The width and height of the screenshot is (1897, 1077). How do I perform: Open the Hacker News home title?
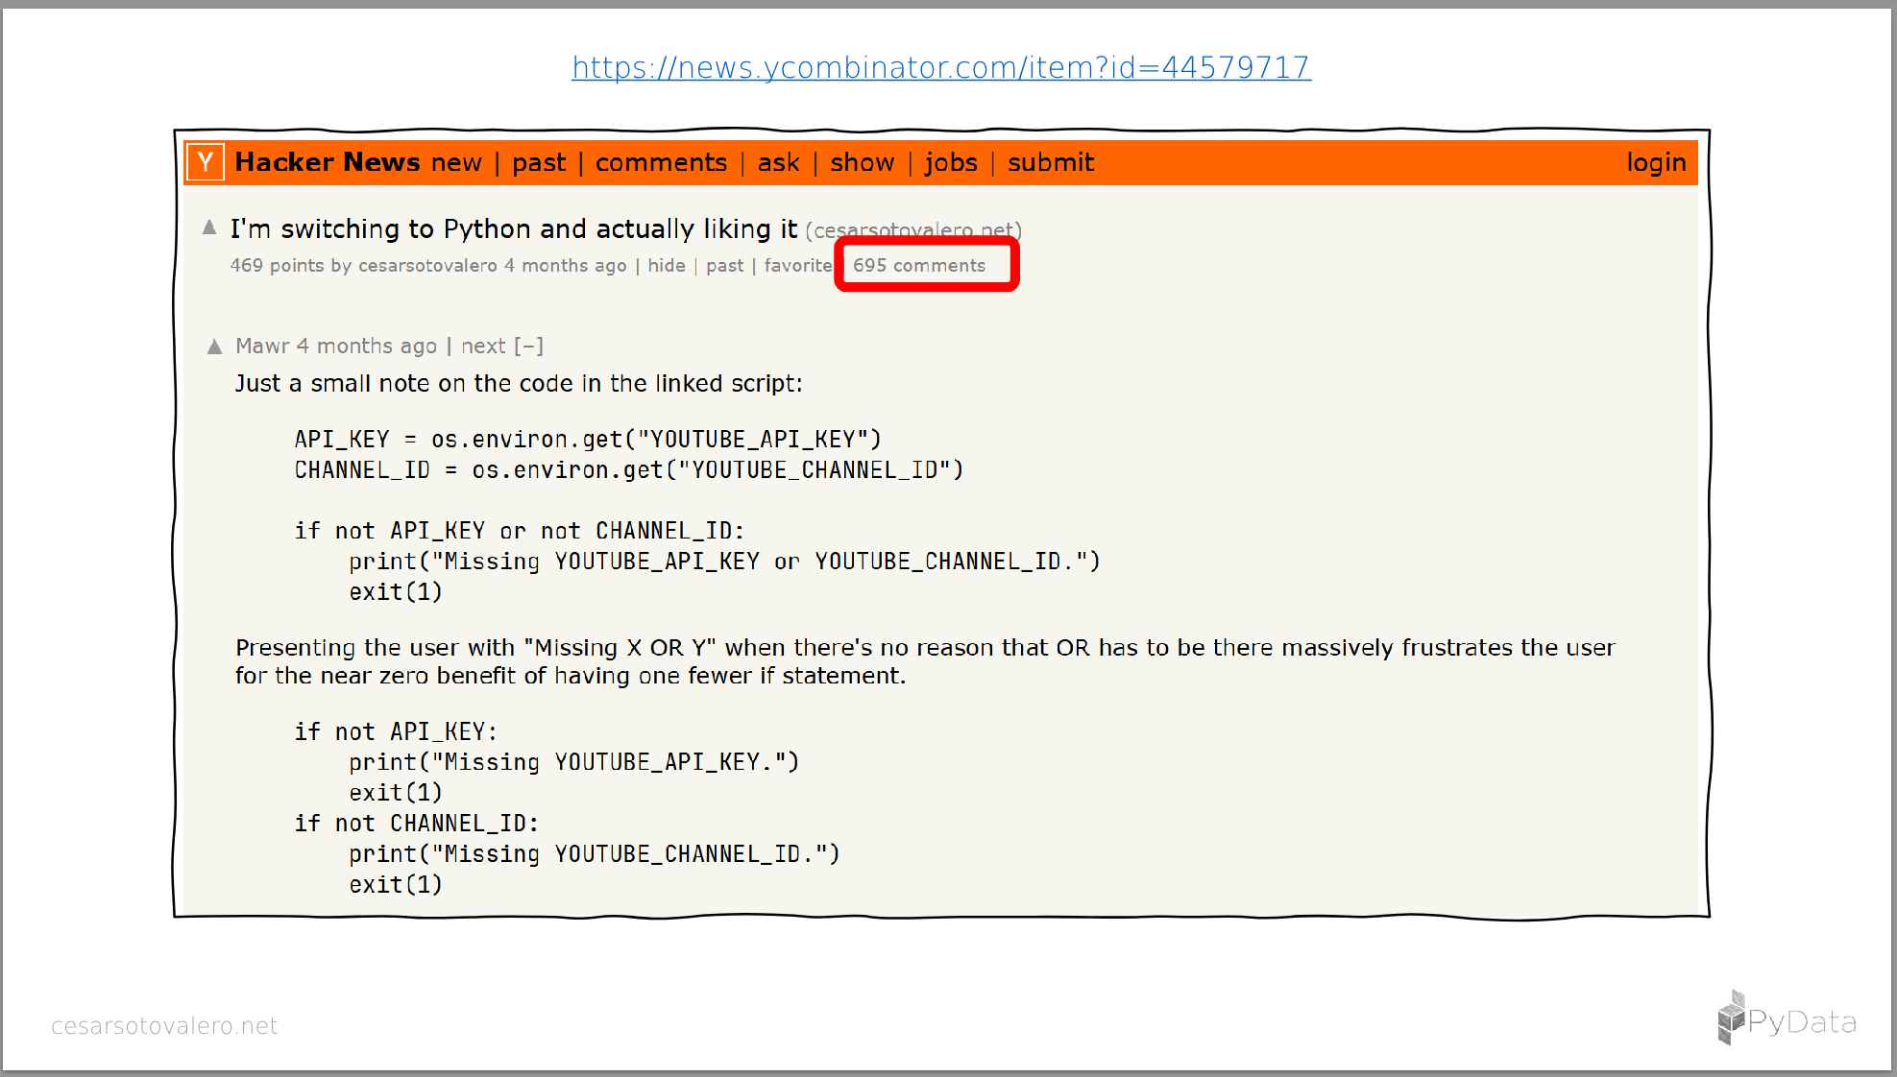pos(327,162)
